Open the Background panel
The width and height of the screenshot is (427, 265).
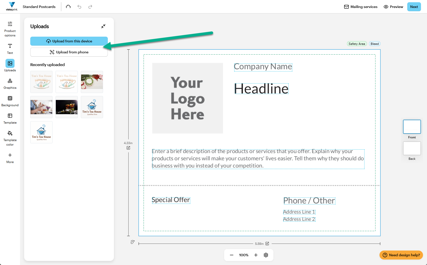10,101
